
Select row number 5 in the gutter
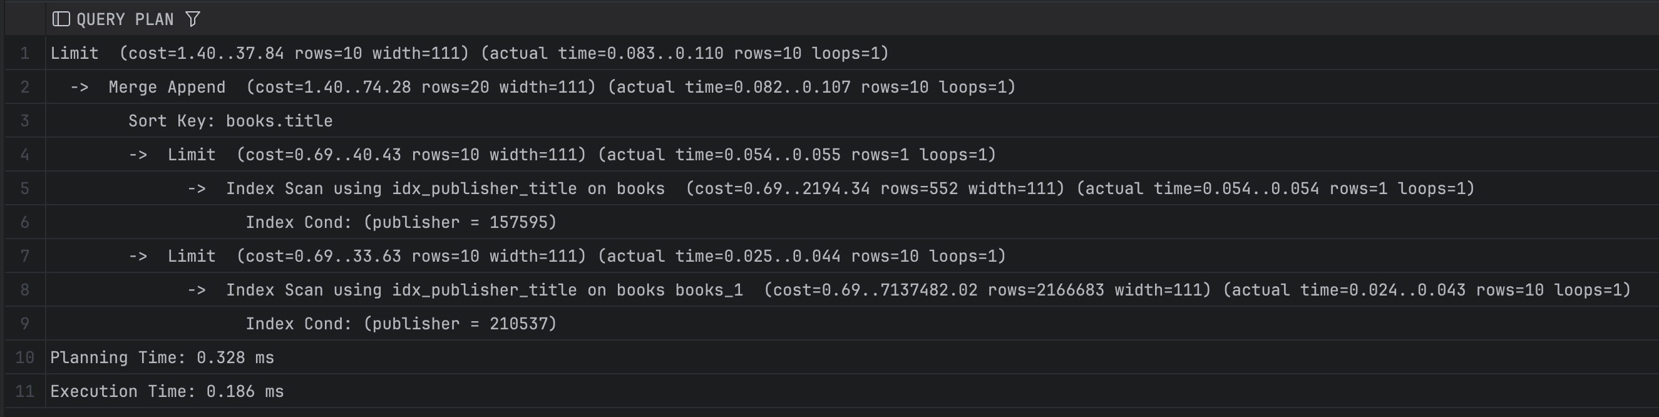pos(25,189)
